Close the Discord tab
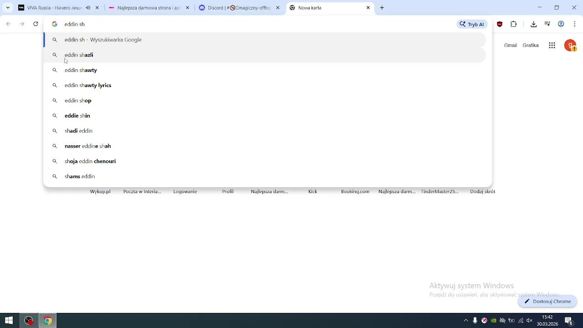 (x=278, y=8)
